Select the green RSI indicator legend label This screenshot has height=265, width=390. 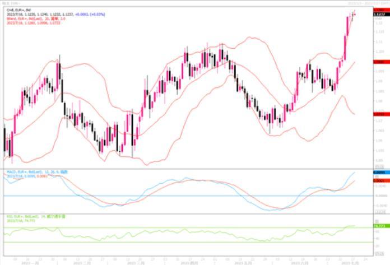click(x=35, y=217)
